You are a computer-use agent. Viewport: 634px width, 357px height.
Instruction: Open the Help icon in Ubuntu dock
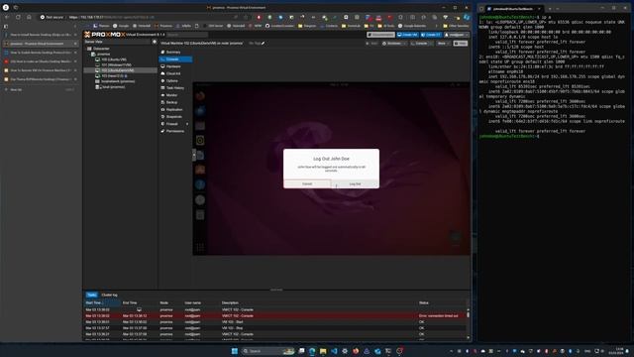pos(200,184)
